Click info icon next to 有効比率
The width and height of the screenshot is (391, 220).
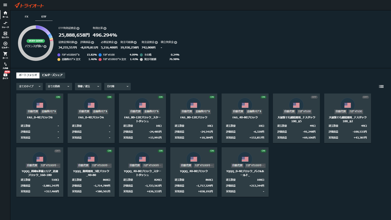click(105, 28)
